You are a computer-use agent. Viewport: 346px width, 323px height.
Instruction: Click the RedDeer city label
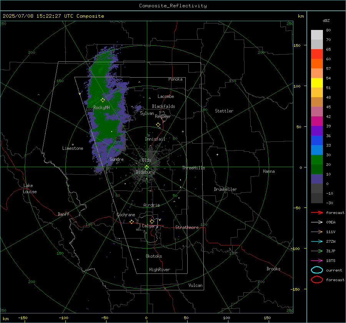click(x=163, y=116)
